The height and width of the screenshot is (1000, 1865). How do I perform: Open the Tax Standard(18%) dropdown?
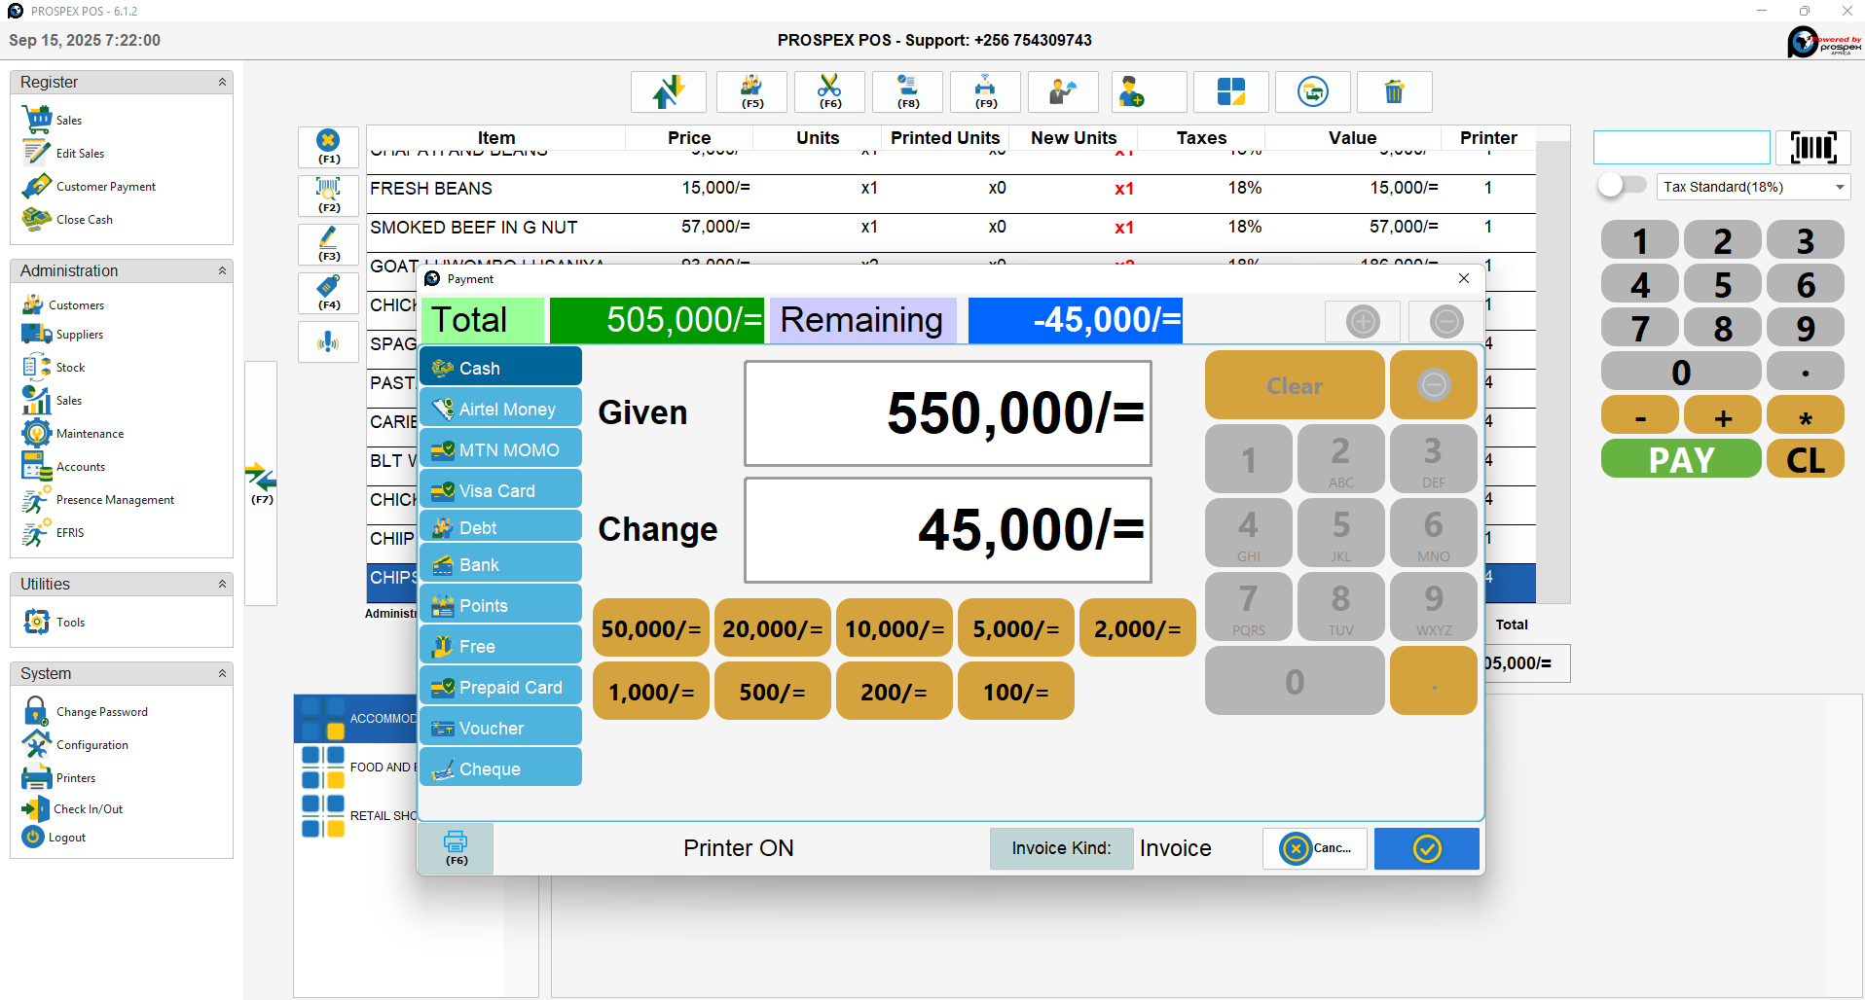(1752, 187)
